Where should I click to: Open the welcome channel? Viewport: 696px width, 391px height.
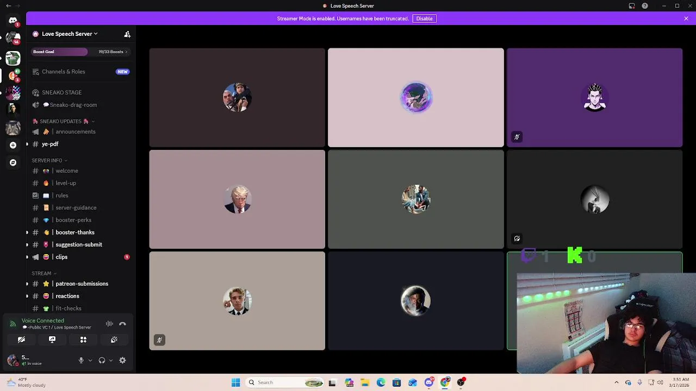coord(81,171)
